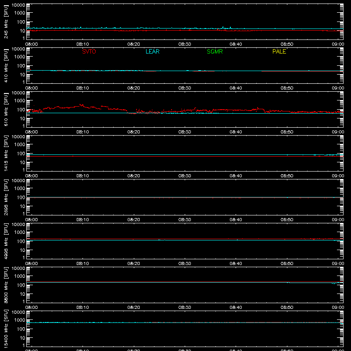Select 08:40 time label below 2695 MHz plot

(x=236, y=220)
